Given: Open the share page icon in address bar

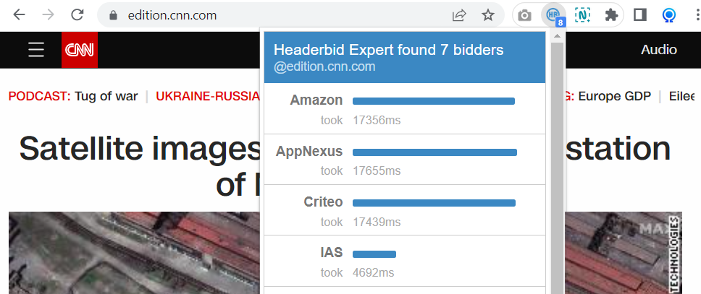Looking at the screenshot, I should [459, 16].
